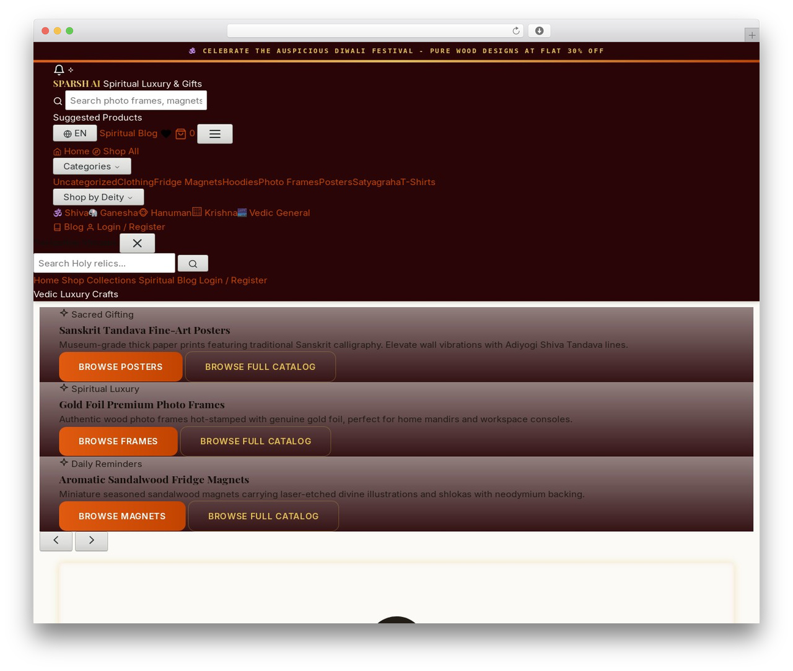This screenshot has height=671, width=793.
Task: Open Fridge Magnets category
Action: click(188, 182)
